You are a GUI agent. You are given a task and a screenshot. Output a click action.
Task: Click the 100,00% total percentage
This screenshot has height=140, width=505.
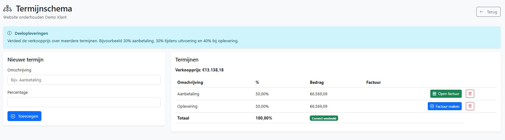pyautogui.click(x=264, y=118)
